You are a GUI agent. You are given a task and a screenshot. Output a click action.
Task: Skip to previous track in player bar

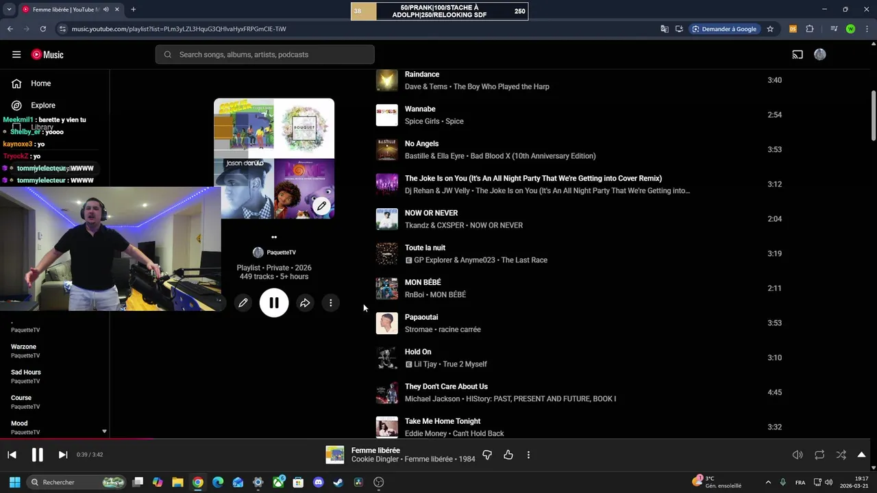click(x=12, y=455)
